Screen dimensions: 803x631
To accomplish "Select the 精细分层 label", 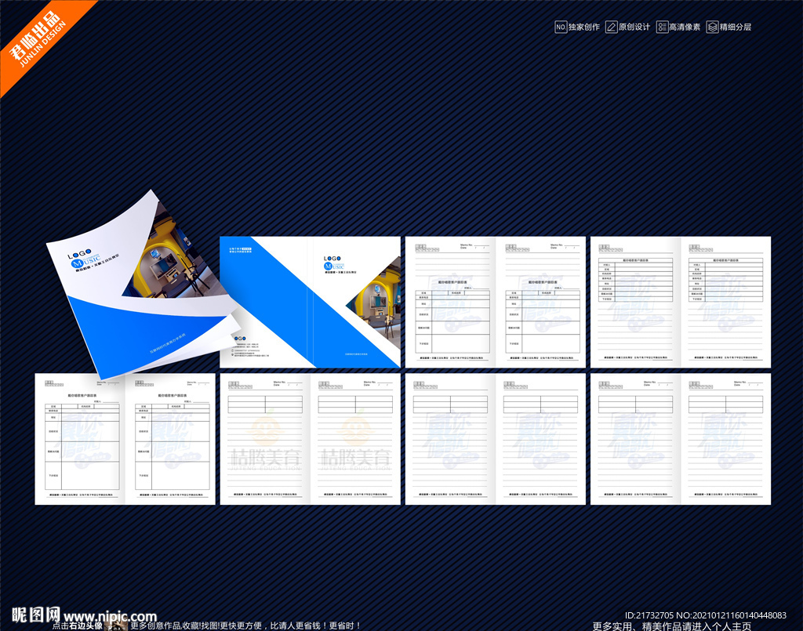I will coord(736,27).
